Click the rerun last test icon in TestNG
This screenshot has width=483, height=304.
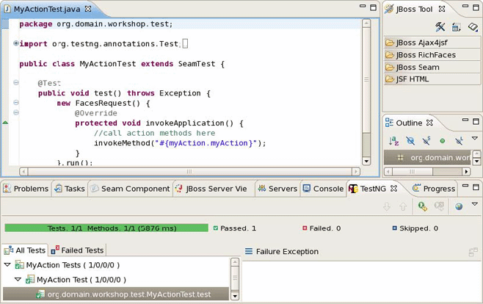click(x=422, y=206)
